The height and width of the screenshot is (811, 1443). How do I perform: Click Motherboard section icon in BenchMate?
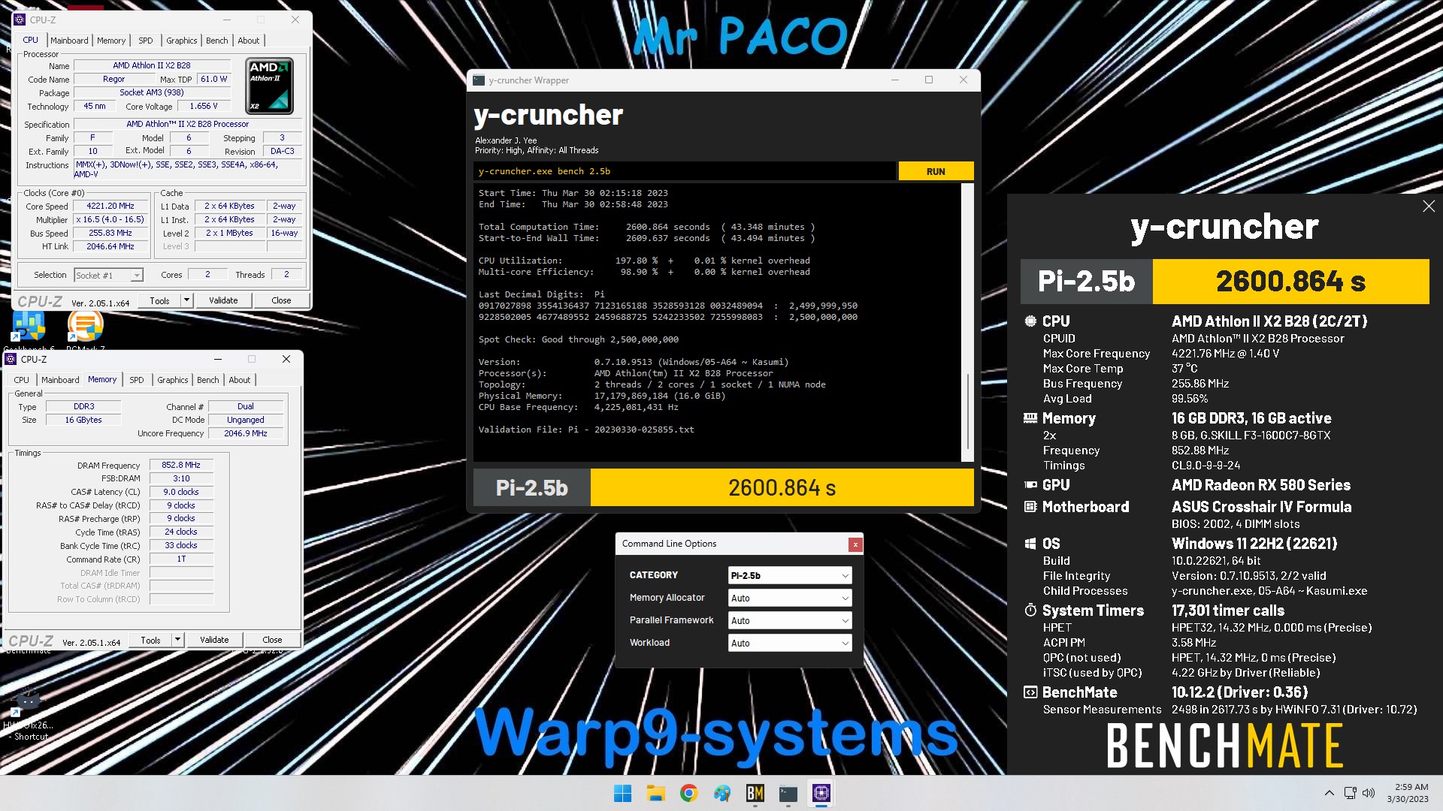tap(1030, 507)
